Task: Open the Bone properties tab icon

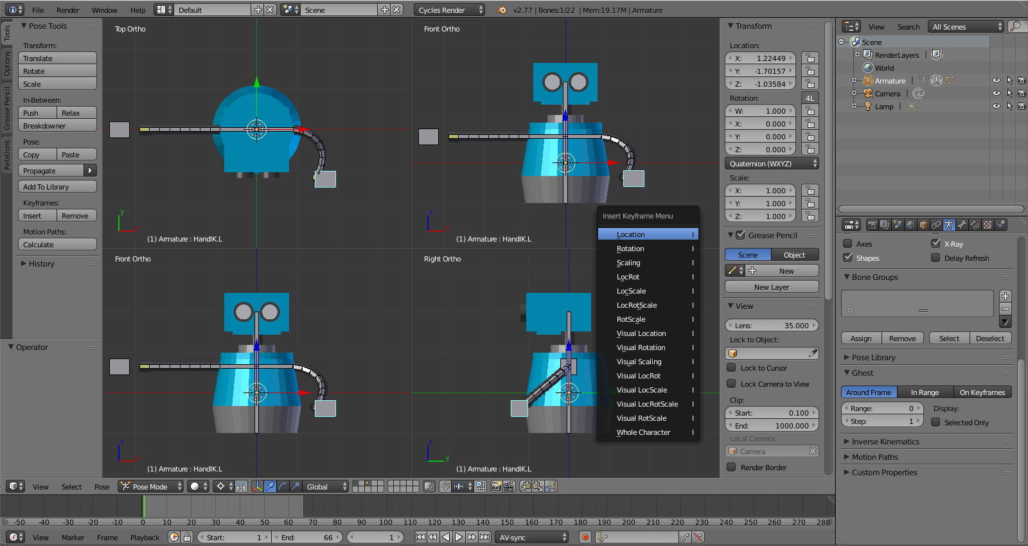Action: [962, 225]
